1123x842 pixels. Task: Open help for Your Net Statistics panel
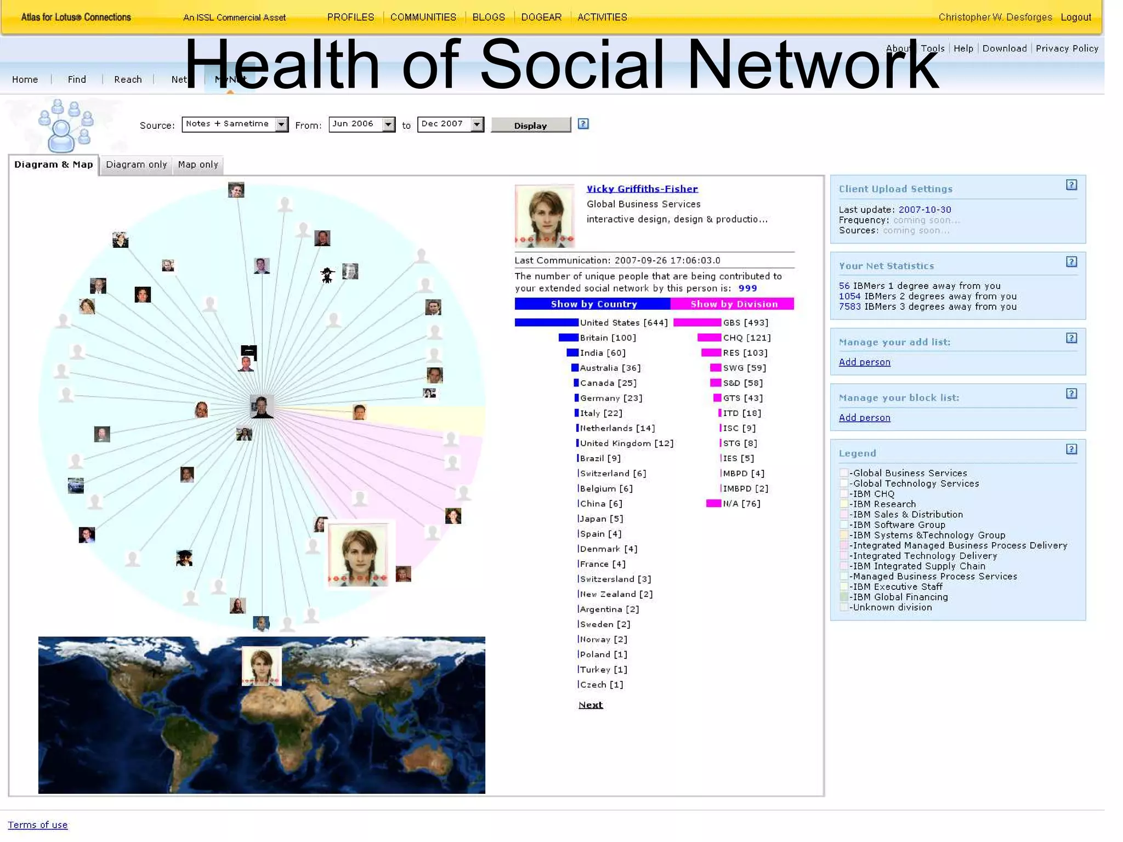click(1071, 261)
